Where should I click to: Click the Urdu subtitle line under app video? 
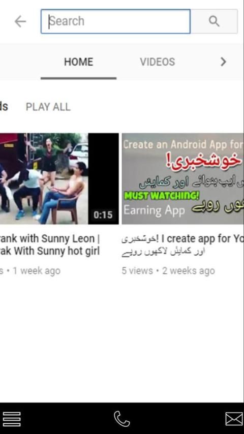pyautogui.click(x=163, y=252)
